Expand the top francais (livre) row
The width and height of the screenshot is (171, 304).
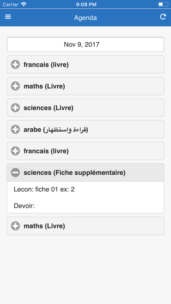pyautogui.click(x=85, y=65)
